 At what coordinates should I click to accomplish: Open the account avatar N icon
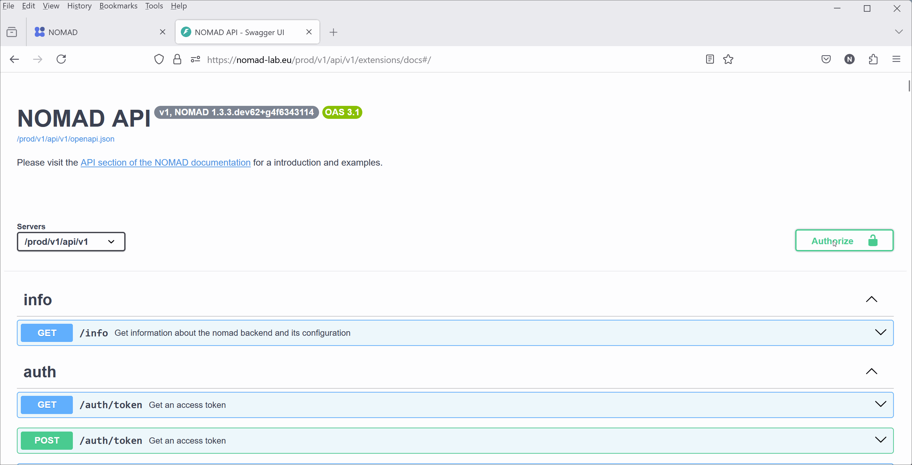pos(850,59)
